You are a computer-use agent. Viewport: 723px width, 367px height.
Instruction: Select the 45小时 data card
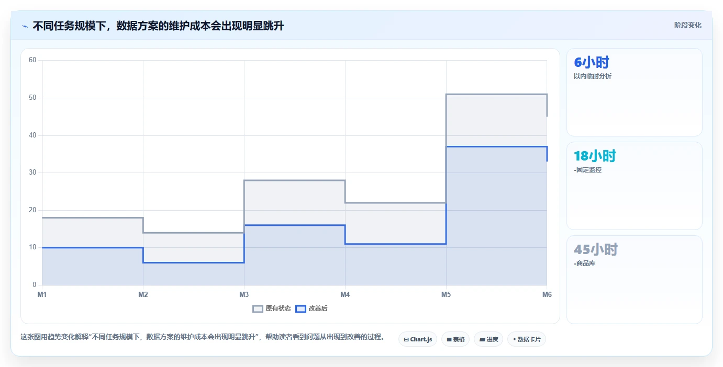click(x=634, y=280)
